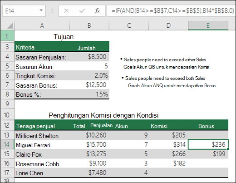Select the $205 commission cell

click(x=168, y=135)
